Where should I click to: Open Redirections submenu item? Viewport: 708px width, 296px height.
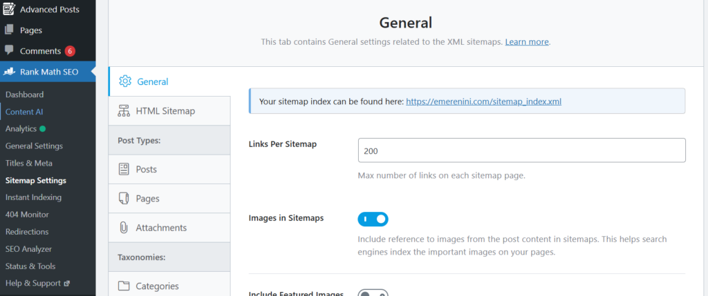pos(27,232)
